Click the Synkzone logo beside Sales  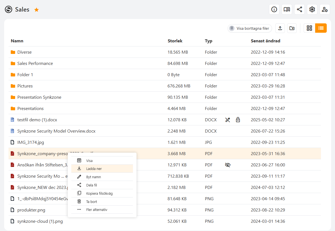(9, 10)
